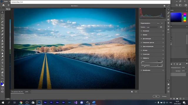Click the Зерно slider track

[x=152, y=63]
